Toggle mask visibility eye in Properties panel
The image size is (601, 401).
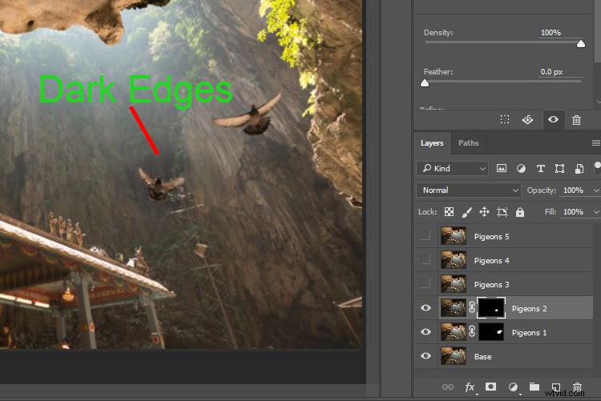tap(553, 120)
